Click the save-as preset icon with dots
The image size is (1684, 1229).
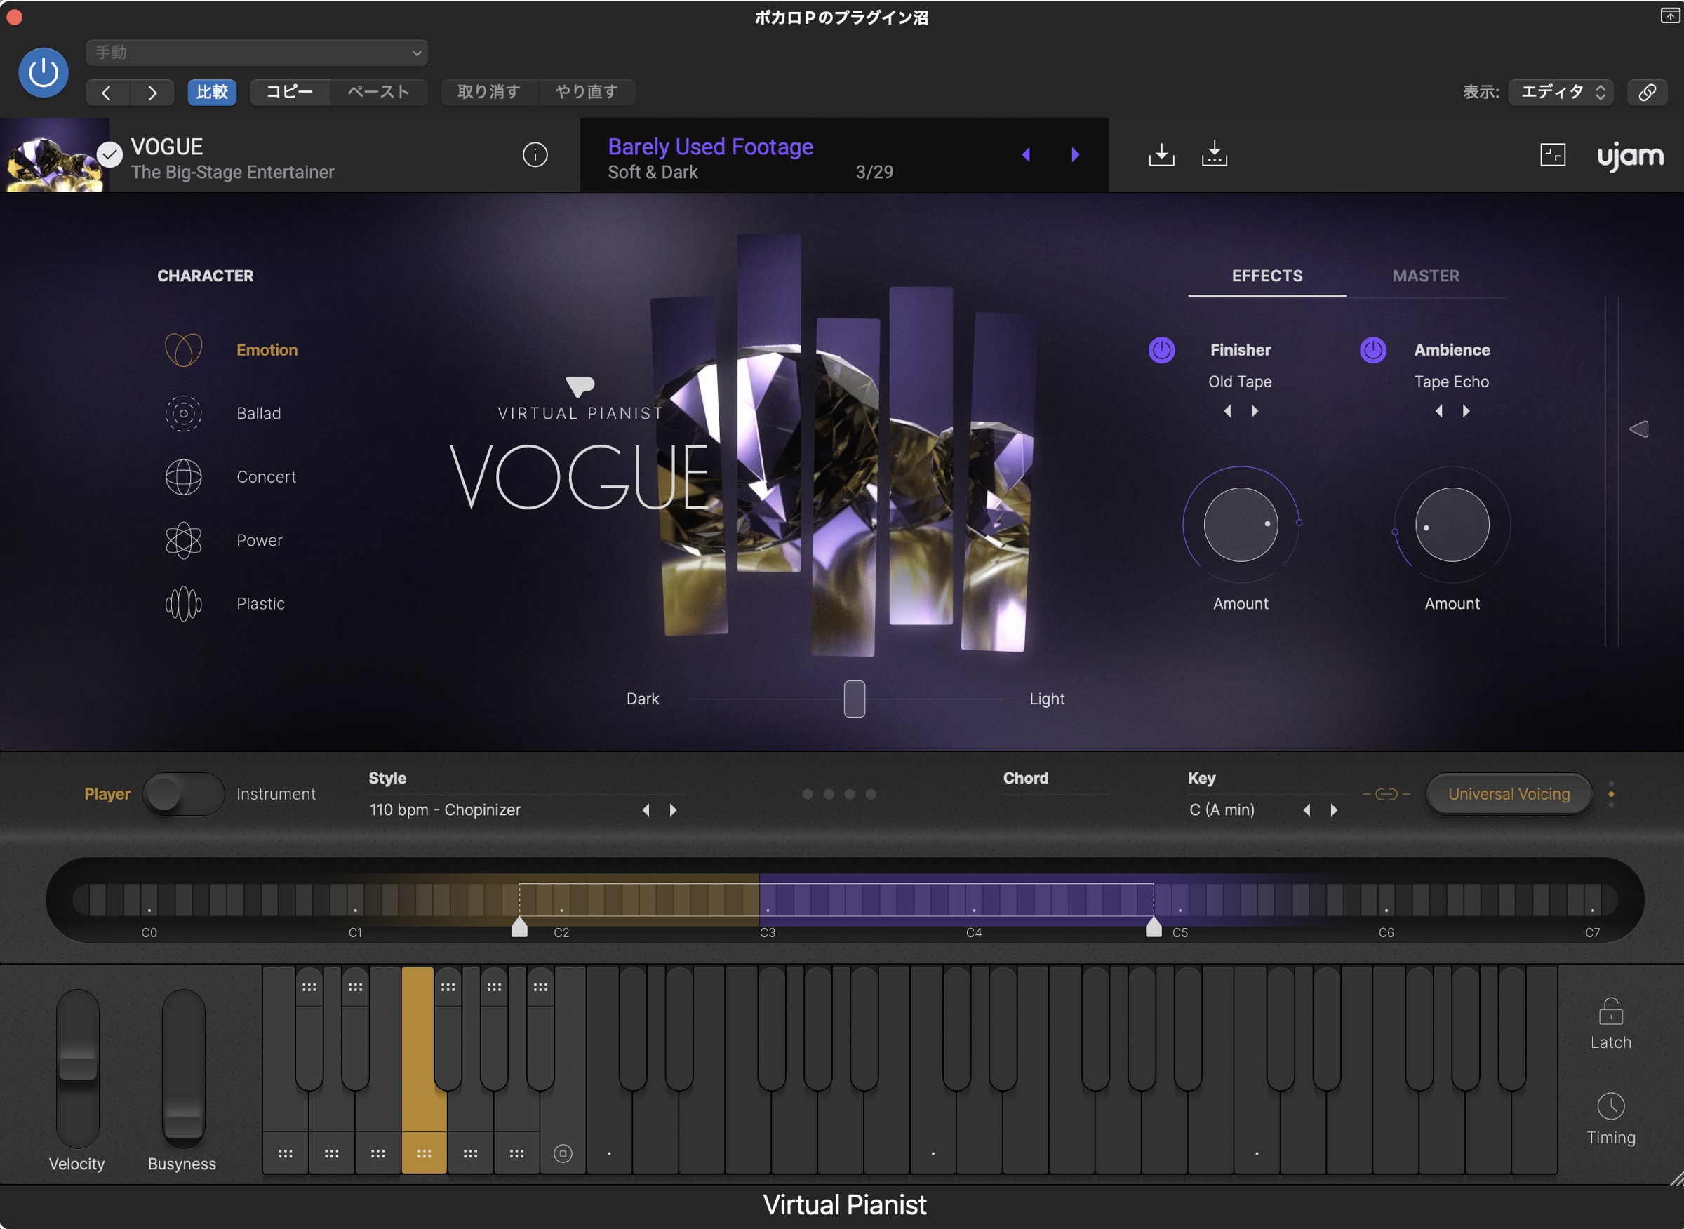1214,153
